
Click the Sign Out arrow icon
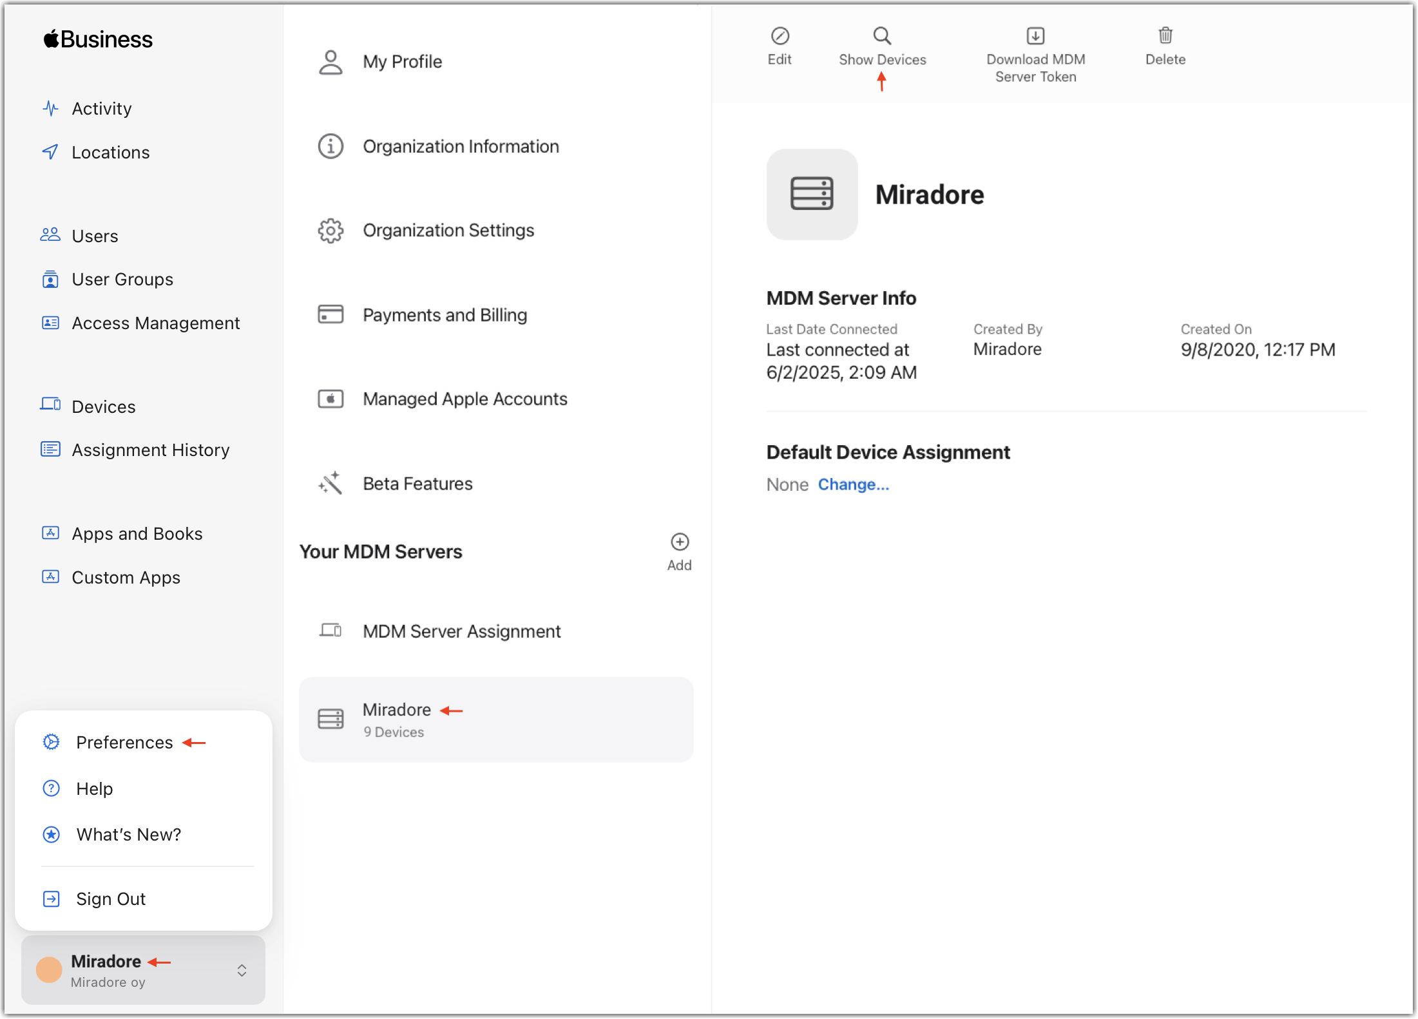(52, 899)
